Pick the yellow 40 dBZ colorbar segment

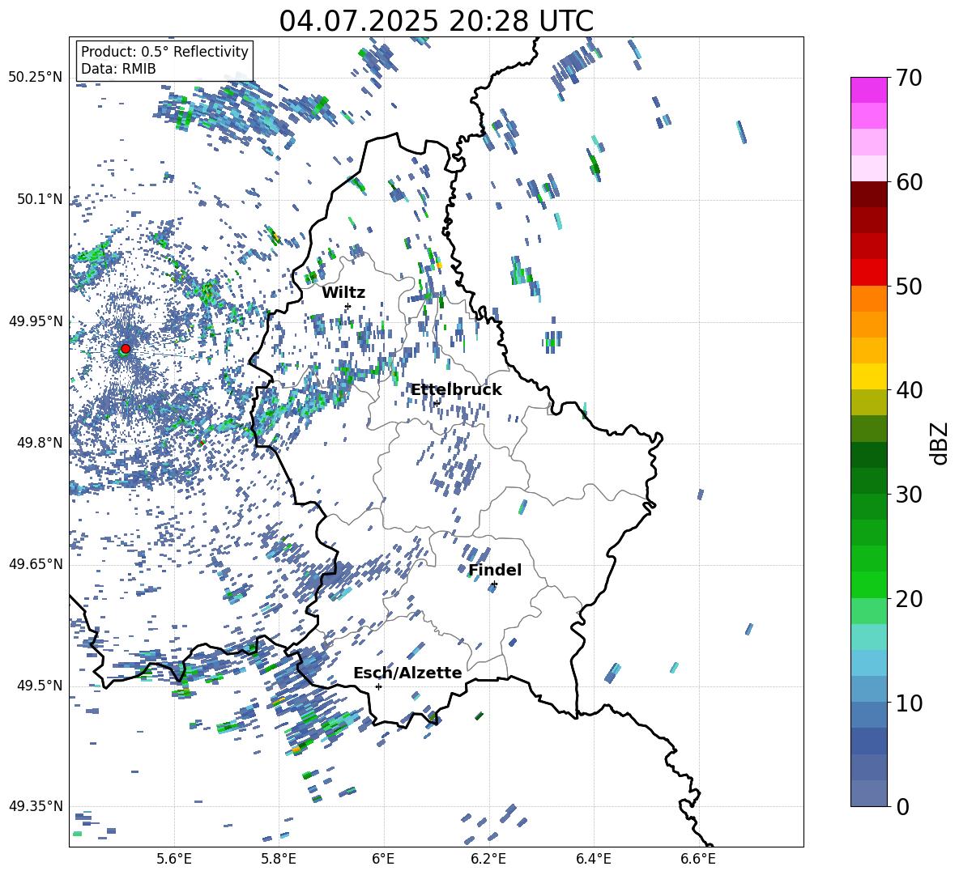coord(869,376)
